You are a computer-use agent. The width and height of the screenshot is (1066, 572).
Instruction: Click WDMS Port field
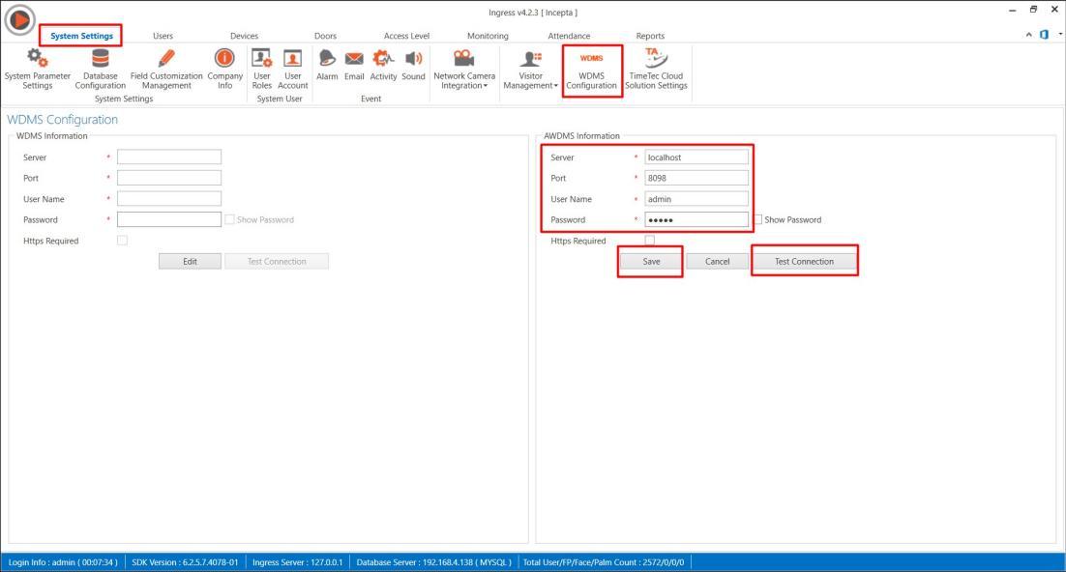(x=169, y=178)
